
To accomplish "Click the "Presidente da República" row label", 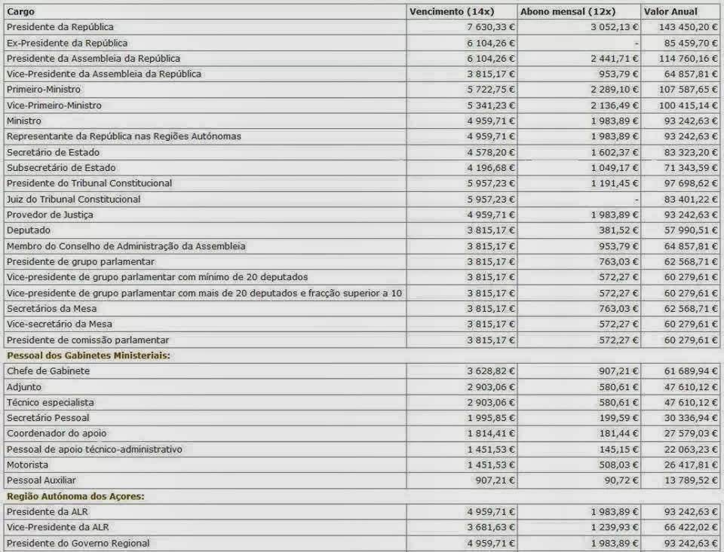I will click(x=60, y=27).
